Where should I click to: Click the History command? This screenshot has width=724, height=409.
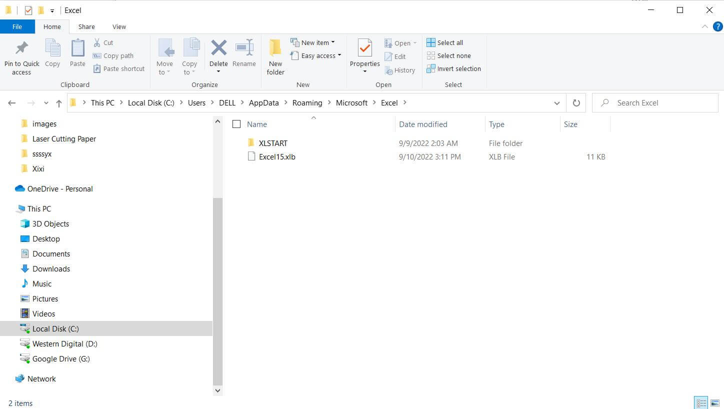coord(399,70)
